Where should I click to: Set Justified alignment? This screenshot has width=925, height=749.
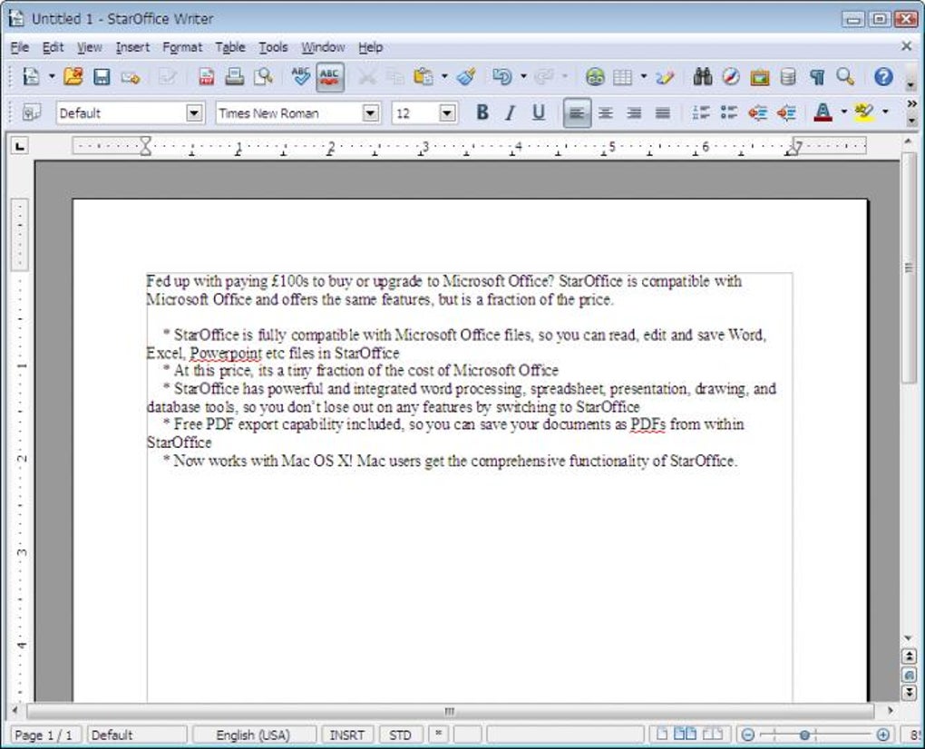pos(663,112)
